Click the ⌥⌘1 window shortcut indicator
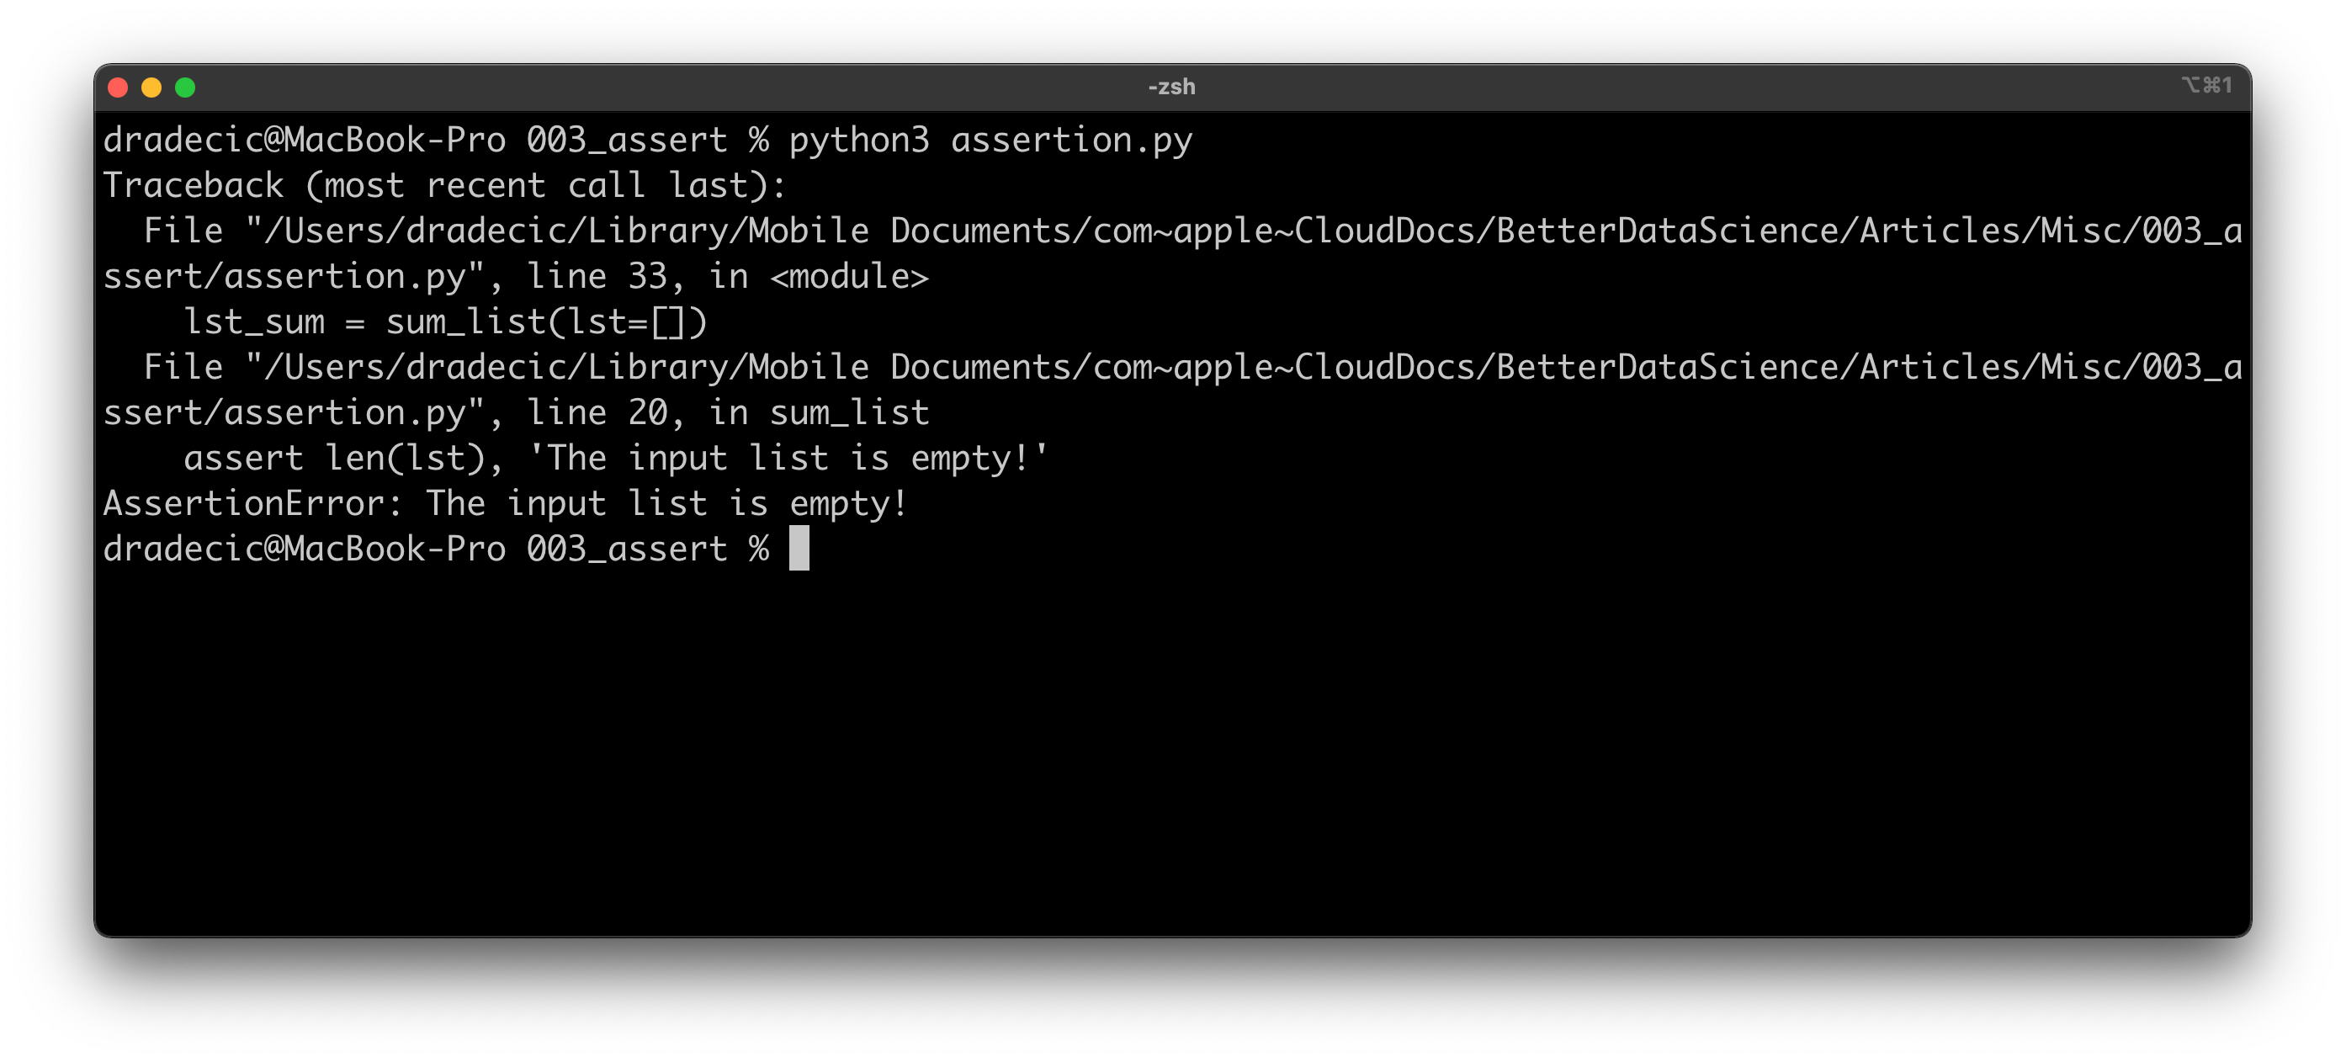Screen dimensions: 2346x1062 pos(2205,86)
